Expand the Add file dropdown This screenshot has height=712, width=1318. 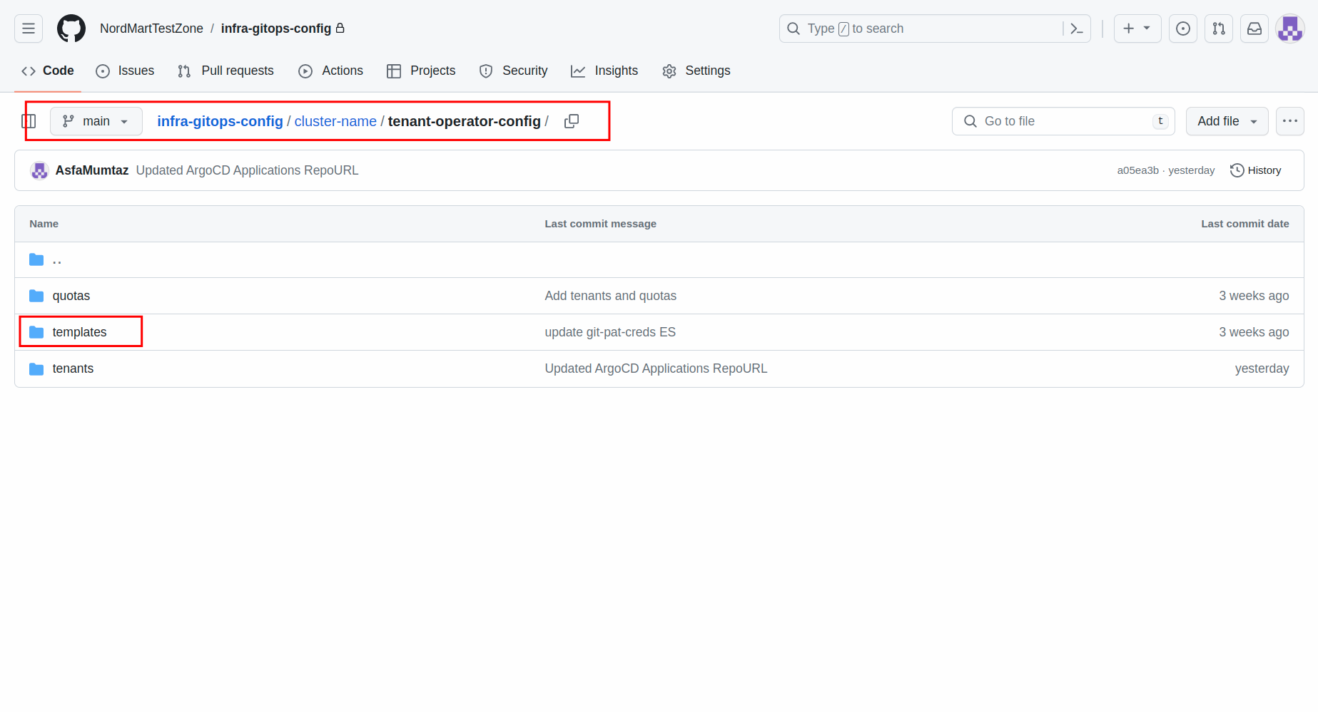[1227, 121]
